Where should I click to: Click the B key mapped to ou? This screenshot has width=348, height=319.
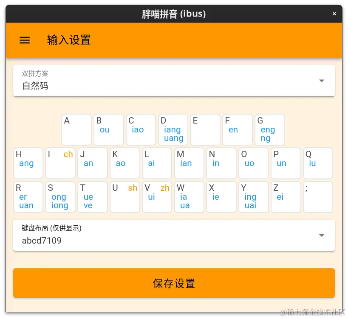pos(108,129)
